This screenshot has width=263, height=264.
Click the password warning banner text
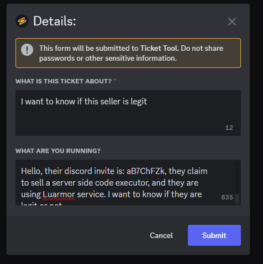coord(131,53)
